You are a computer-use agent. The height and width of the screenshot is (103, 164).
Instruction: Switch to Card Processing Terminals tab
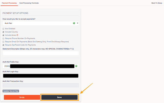coord(29,3)
